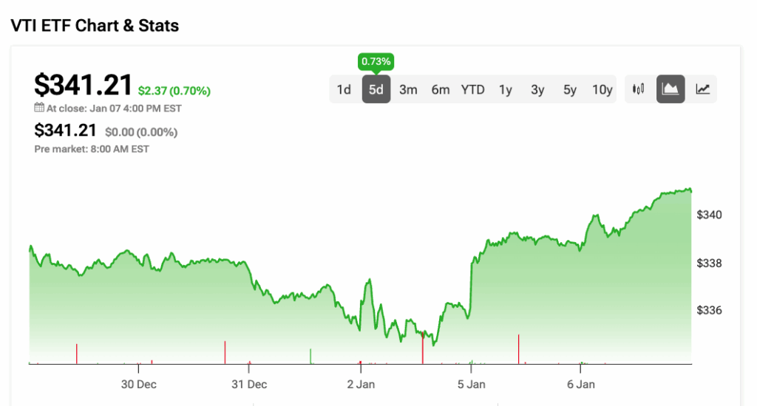The height and width of the screenshot is (406, 757).
Task: Click the 30 Dec date marker
Action: point(139,385)
